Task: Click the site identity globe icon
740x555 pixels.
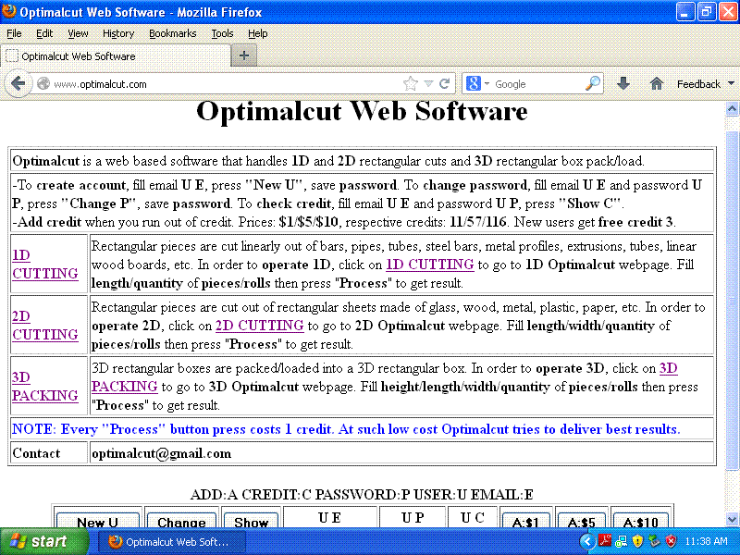Action: coord(43,84)
